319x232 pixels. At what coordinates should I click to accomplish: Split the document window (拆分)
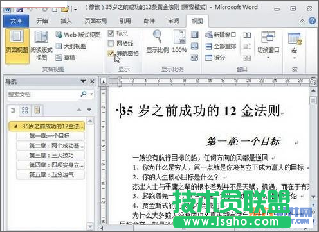tap(215, 58)
